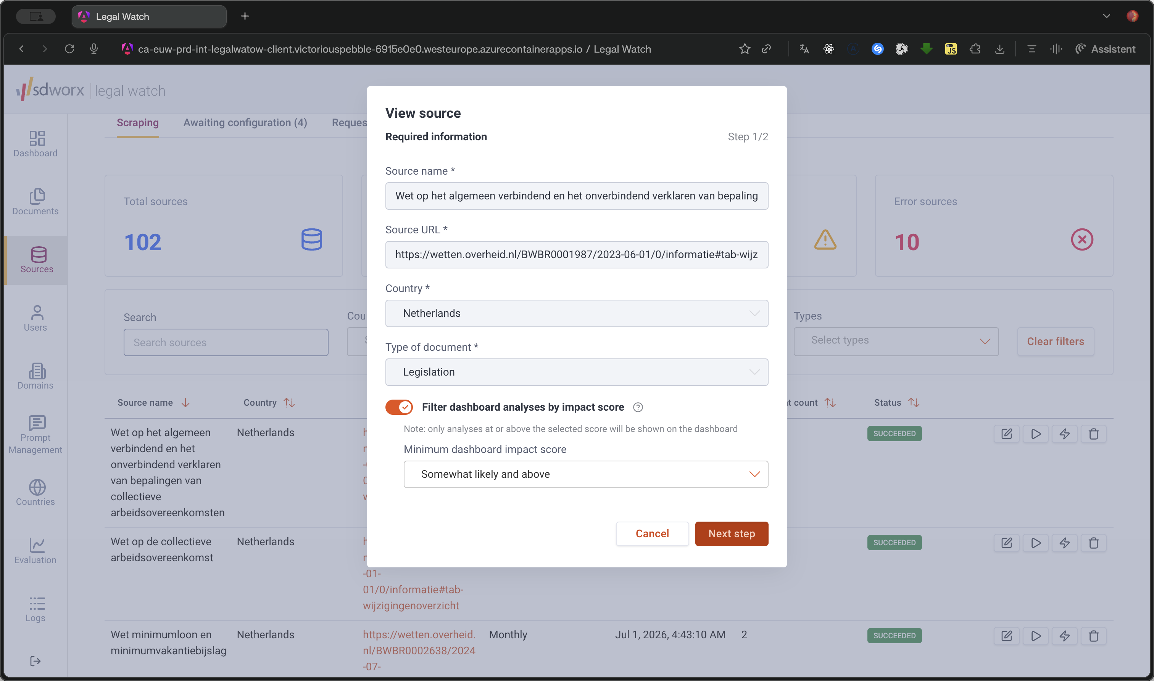Click the error sources X icon
The width and height of the screenshot is (1154, 681).
[x=1082, y=239]
